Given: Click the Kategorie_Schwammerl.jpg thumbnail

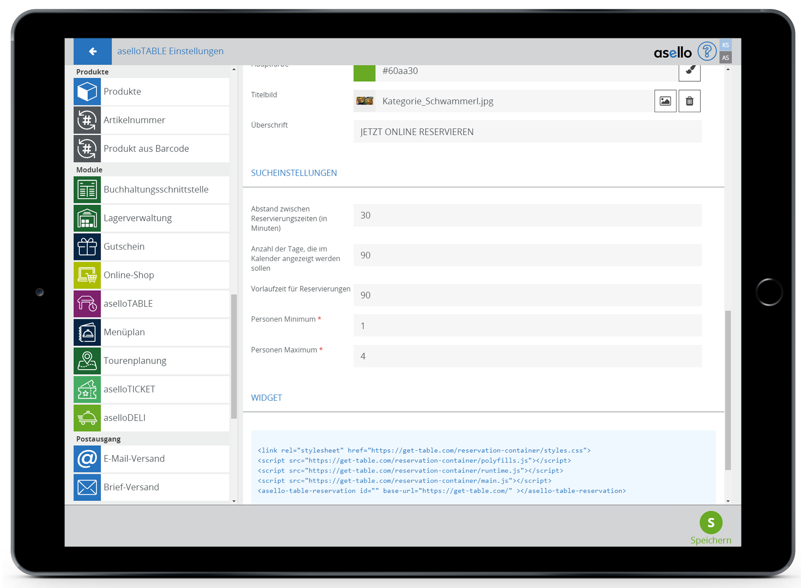Looking at the screenshot, I should point(365,101).
